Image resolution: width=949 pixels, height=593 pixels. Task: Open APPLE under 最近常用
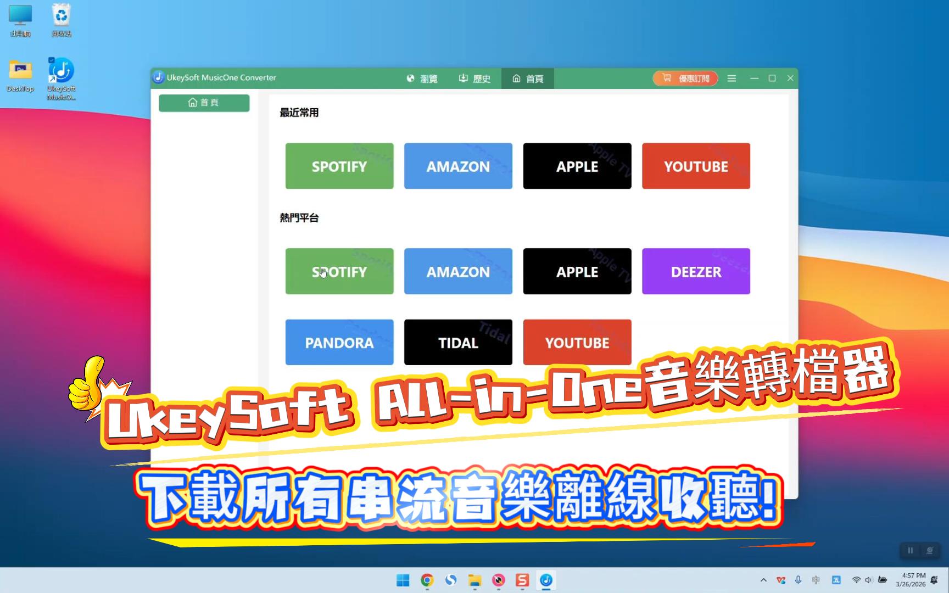[577, 166]
